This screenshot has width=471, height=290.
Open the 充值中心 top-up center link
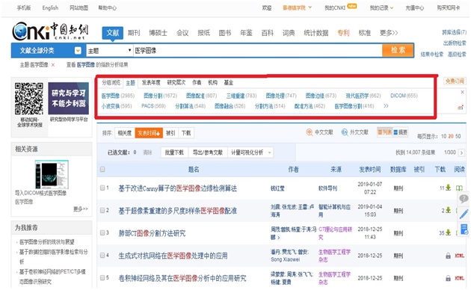(414, 7)
